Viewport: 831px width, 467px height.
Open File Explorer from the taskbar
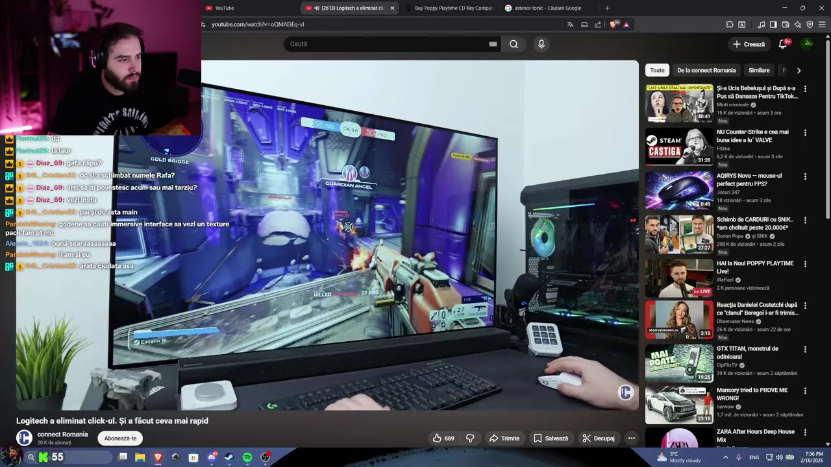[140, 457]
